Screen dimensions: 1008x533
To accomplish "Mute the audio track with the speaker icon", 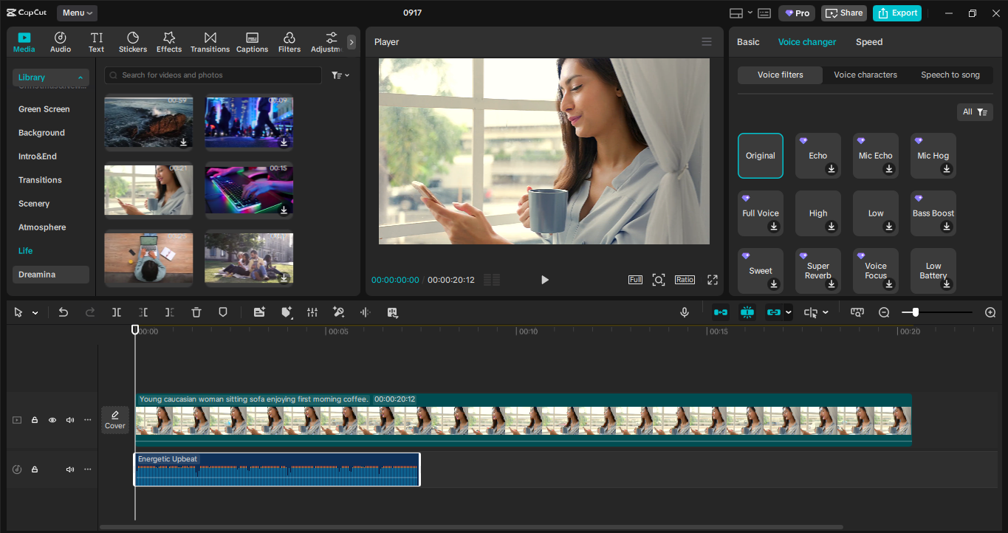I will (x=69, y=469).
